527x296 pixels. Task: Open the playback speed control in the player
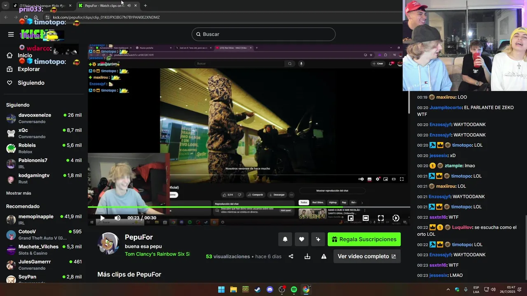[x=396, y=218]
